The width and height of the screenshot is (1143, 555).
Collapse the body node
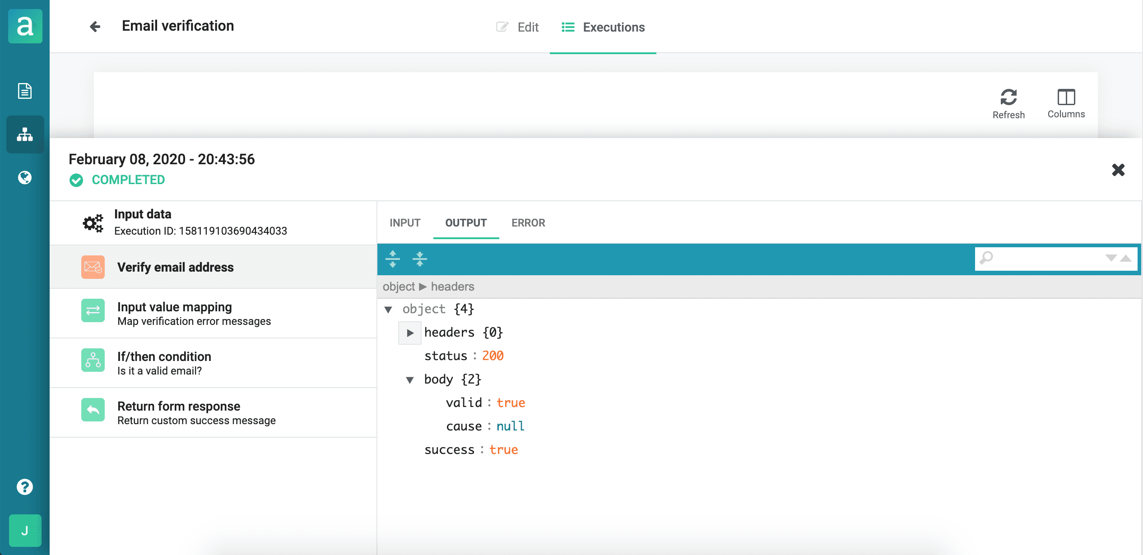pos(410,380)
